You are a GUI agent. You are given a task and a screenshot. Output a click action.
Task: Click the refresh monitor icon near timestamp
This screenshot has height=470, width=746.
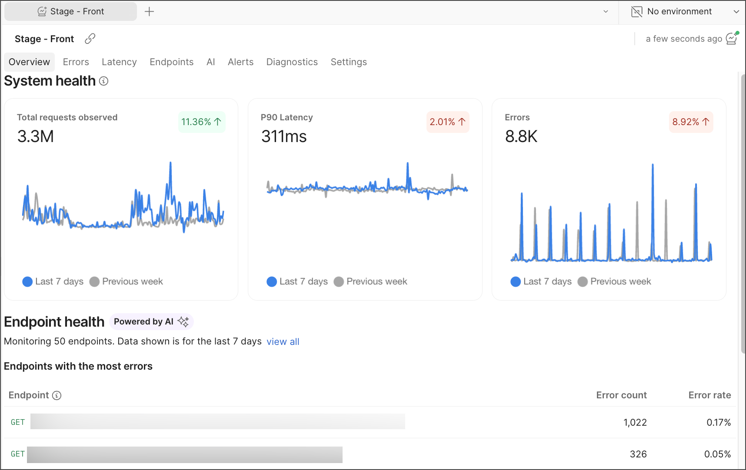(x=732, y=38)
